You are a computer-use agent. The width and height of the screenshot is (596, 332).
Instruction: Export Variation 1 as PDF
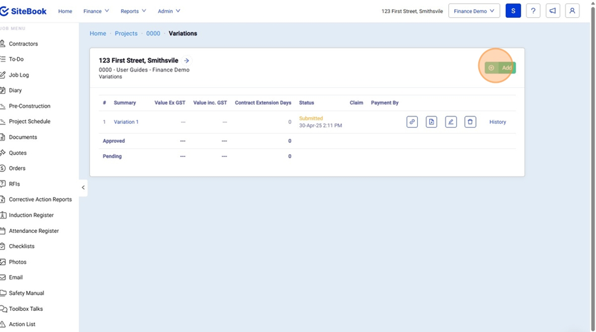coord(431,122)
